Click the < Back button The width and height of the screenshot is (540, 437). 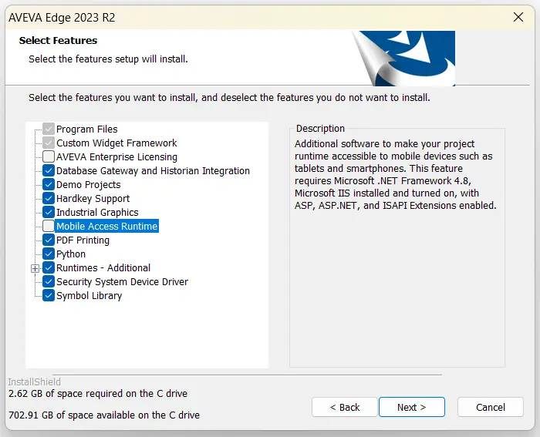[345, 407]
